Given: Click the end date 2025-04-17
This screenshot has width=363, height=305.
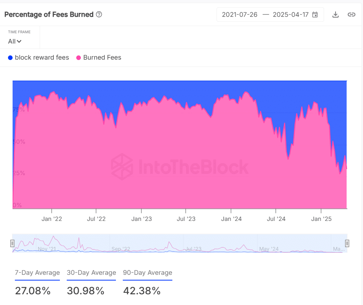Looking at the screenshot, I should point(291,15).
